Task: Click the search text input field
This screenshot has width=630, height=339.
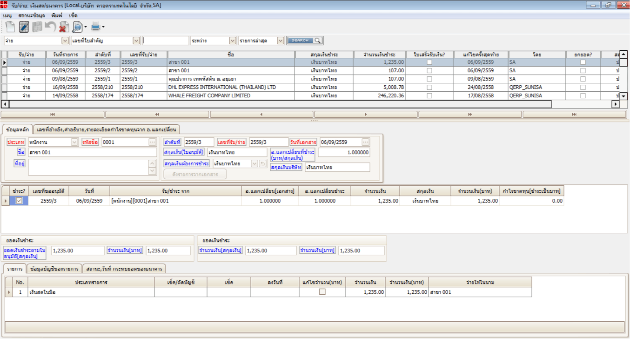Action: 166,41
